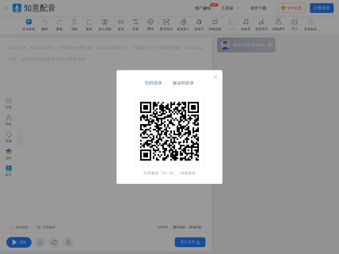Image resolution: width=339 pixels, height=254 pixels.
Task: Click the 插入停顿 pause icon
Action: [x=105, y=24]
